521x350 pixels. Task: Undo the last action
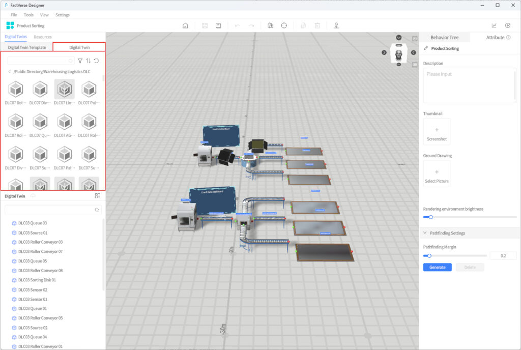(238, 25)
